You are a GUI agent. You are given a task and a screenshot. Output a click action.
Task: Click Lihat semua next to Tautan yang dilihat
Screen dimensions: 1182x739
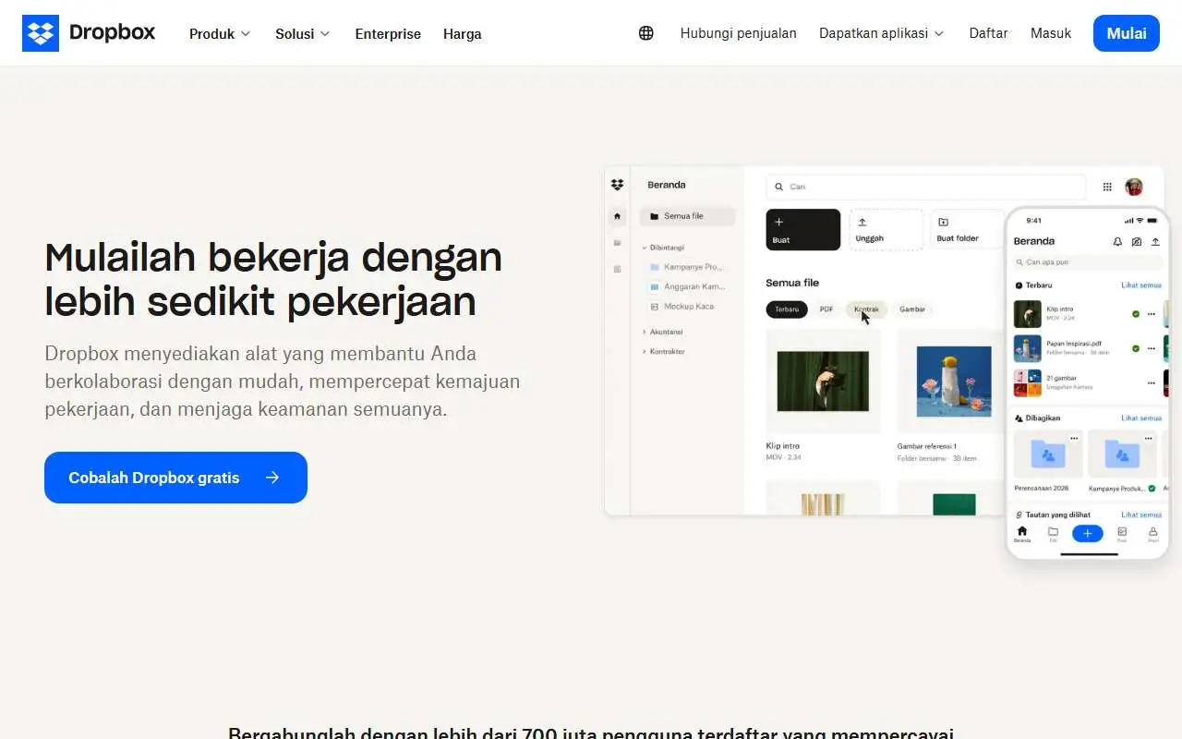click(x=1141, y=515)
